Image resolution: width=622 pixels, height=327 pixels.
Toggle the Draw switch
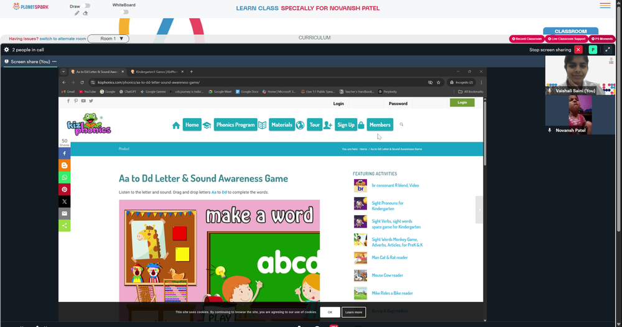[87, 6]
